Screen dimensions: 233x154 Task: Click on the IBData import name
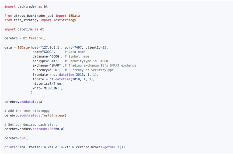click(x=74, y=16)
